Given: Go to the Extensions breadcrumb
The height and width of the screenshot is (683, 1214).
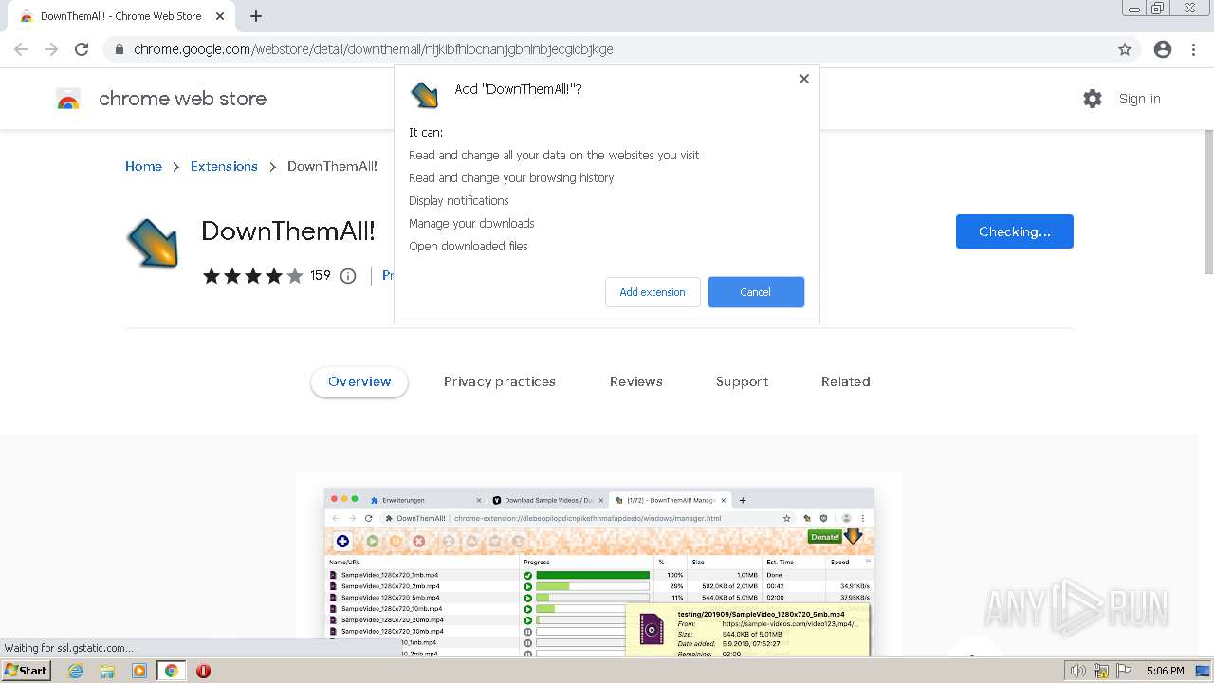Looking at the screenshot, I should pyautogui.click(x=224, y=166).
